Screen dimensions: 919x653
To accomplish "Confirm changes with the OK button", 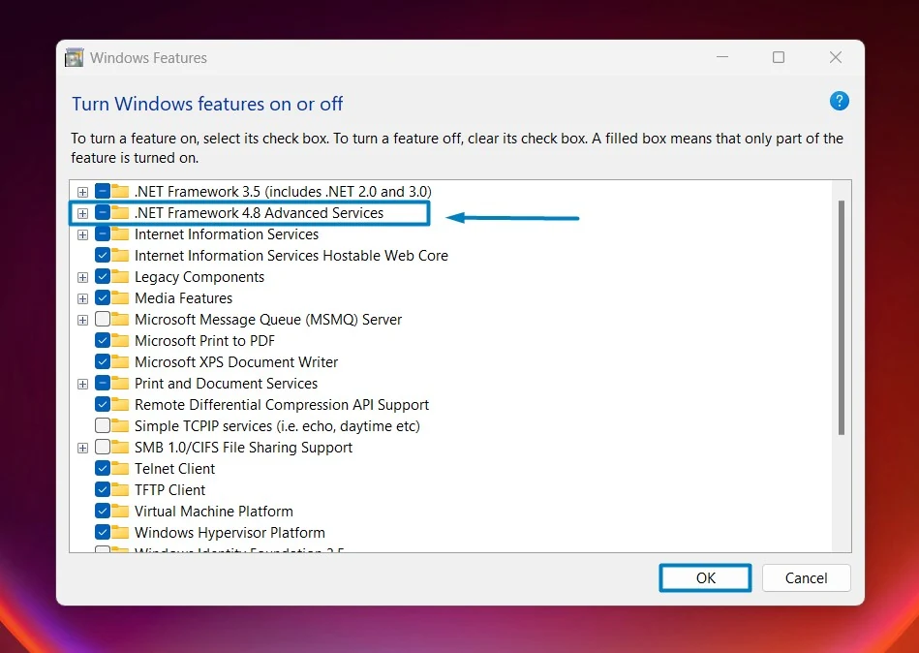I will click(705, 578).
